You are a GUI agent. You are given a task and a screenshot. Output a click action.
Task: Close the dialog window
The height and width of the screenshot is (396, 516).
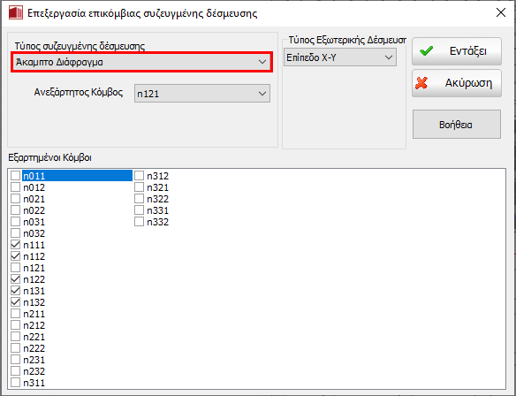501,13
